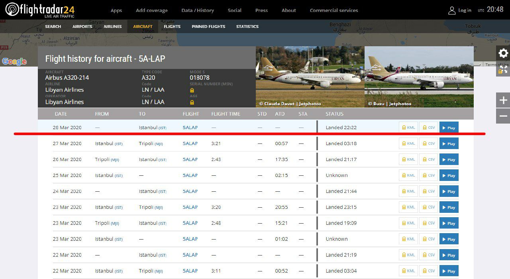Click the UTC 20:48 clock
Screen dimensions: 510x279
pos(490,10)
